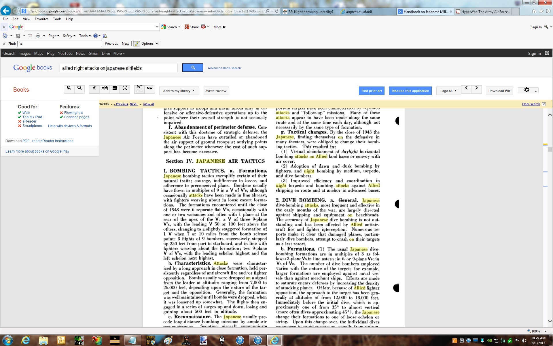The image size is (553, 346).
Task: Click Discuss this application button
Action: pyautogui.click(x=410, y=91)
